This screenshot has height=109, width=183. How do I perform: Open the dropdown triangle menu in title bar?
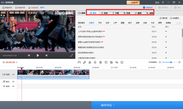(x=163, y=2)
